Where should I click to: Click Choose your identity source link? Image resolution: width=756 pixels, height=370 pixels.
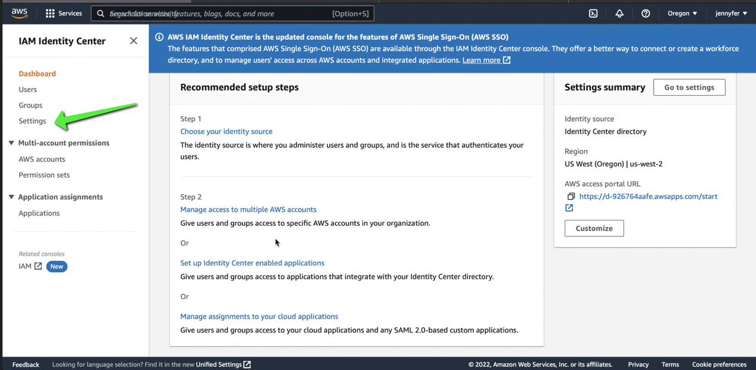226,131
